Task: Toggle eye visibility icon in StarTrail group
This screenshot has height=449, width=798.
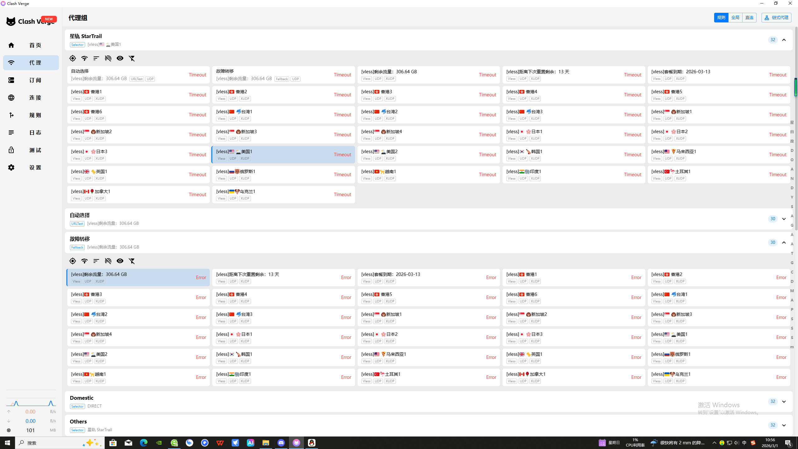Action: click(120, 58)
